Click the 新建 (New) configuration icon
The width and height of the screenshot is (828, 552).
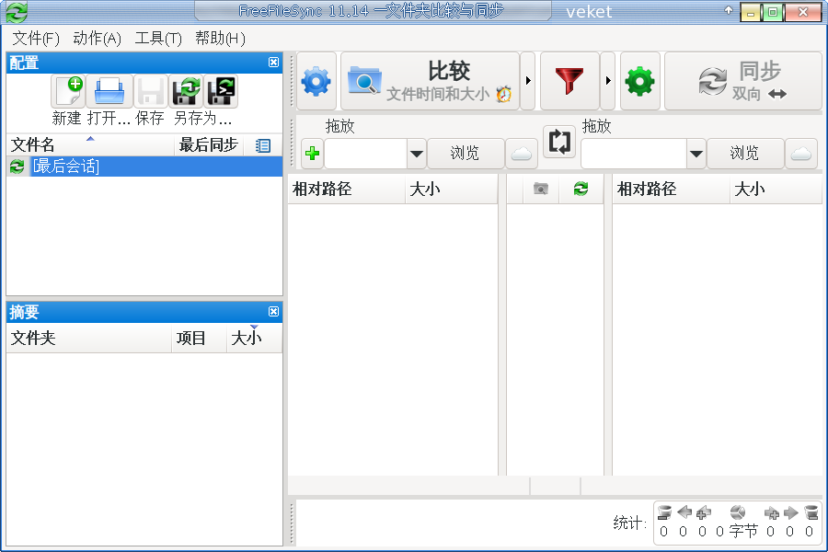coord(68,91)
